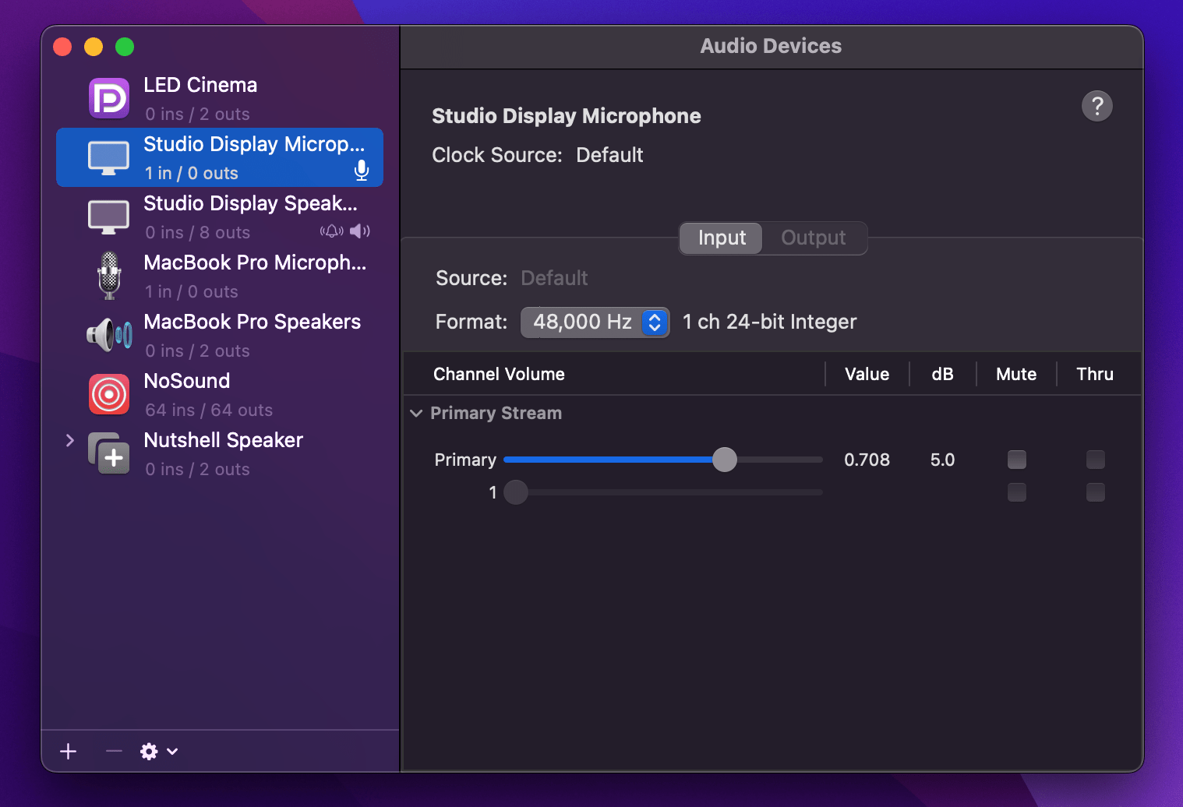Expand the Nutshell Speaker device
The image size is (1183, 807).
click(x=70, y=440)
